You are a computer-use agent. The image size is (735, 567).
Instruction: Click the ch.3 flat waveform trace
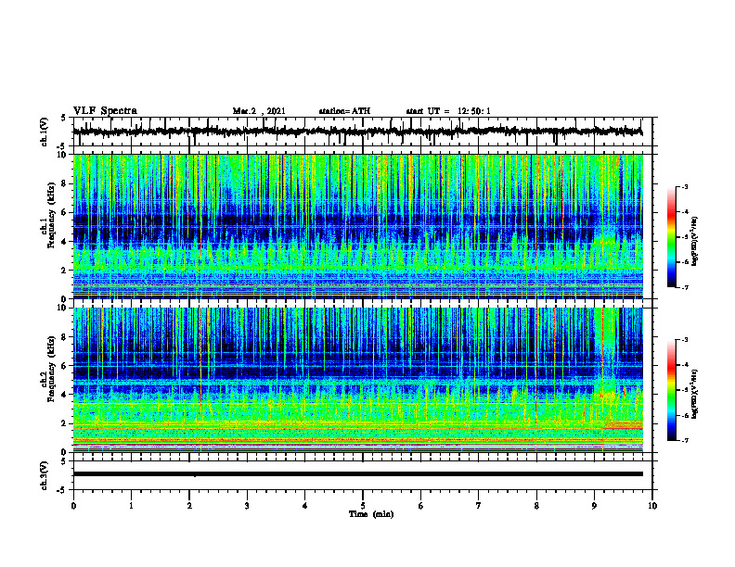[x=357, y=474]
